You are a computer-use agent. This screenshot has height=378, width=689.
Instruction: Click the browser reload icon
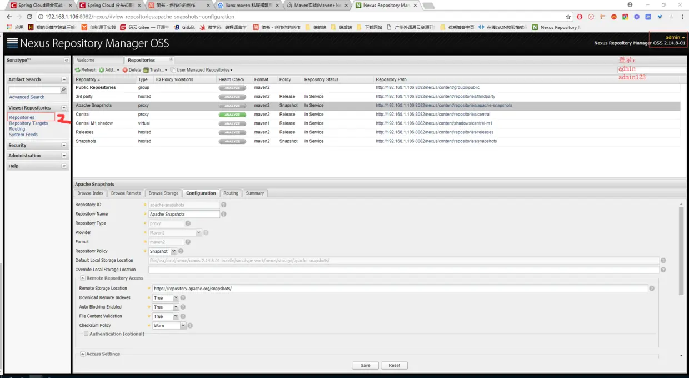30,17
